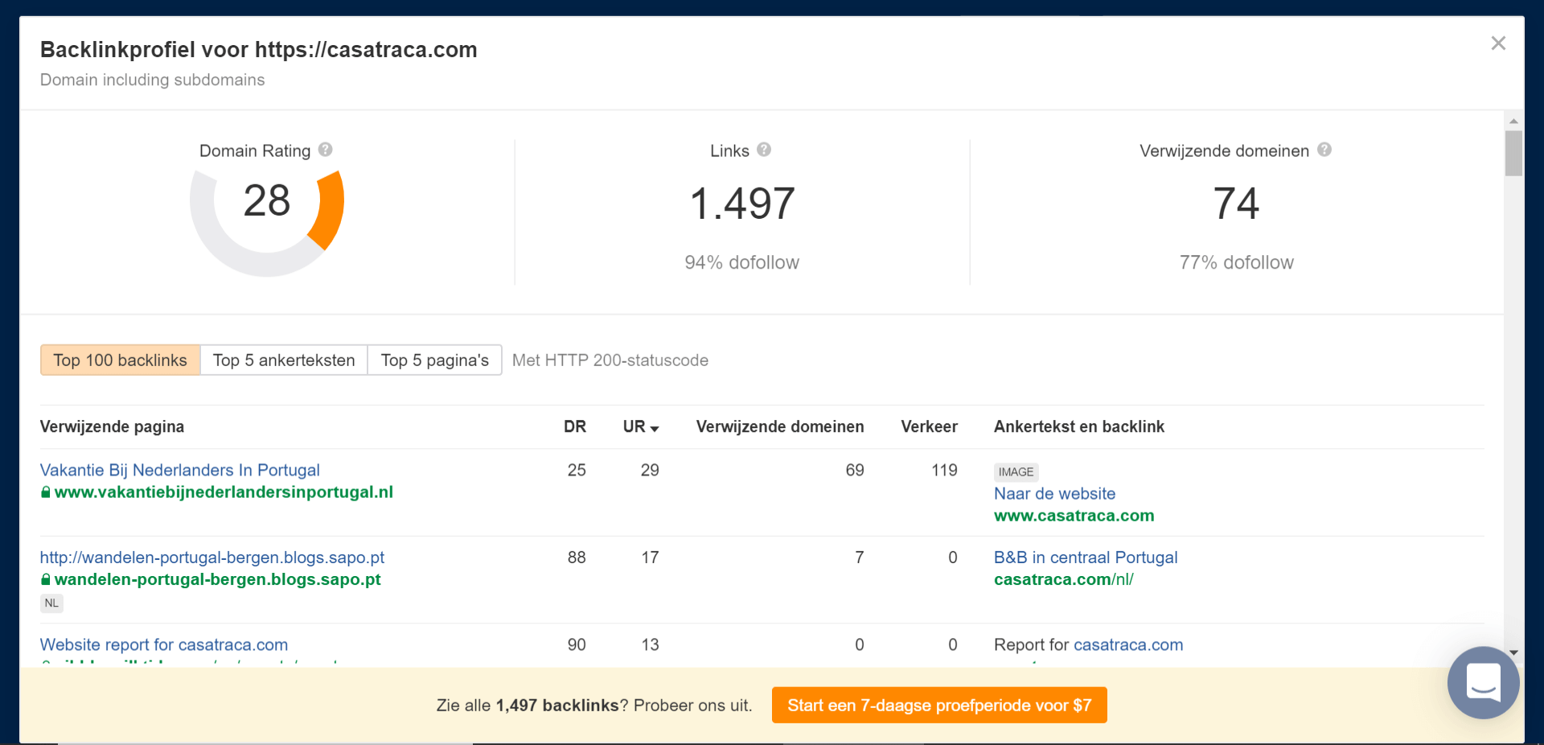
Task: Click DR value 88 in sapo row
Action: click(576, 558)
